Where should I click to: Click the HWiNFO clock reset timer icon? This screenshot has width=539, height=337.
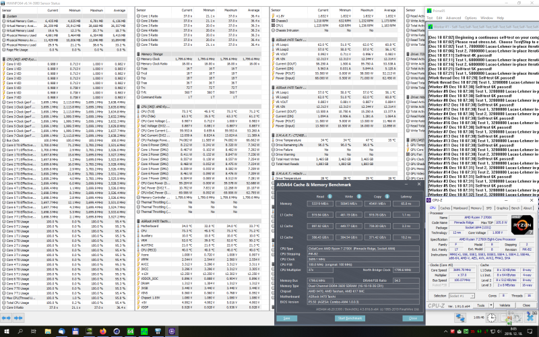tap(491, 317)
